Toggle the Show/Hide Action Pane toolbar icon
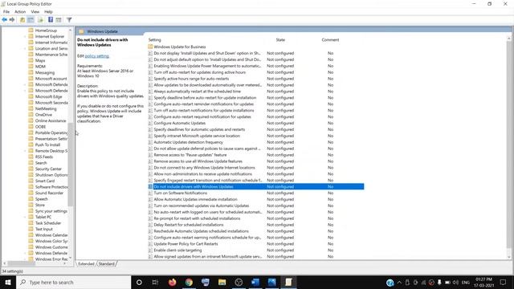This screenshot has width=514, height=289. pyautogui.click(x=59, y=19)
